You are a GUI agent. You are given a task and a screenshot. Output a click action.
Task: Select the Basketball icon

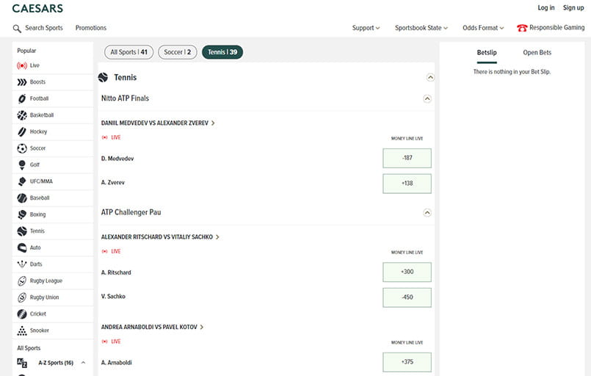click(x=22, y=115)
